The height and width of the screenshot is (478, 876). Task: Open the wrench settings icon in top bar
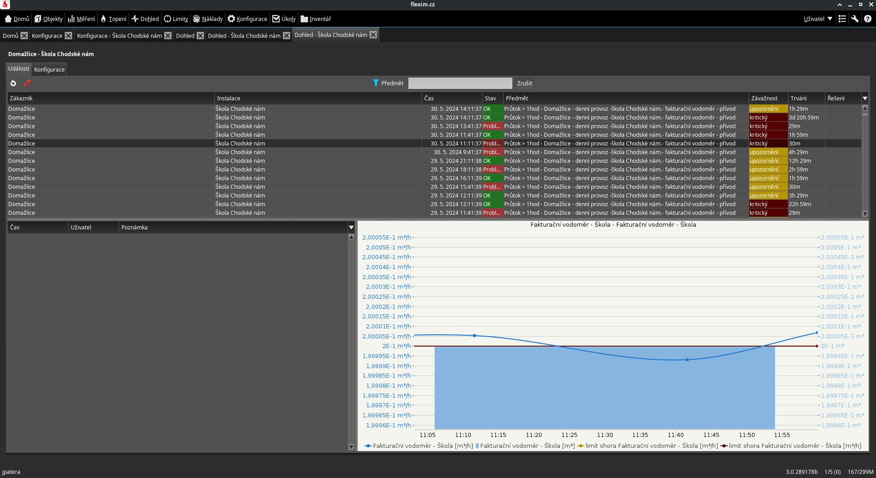pos(855,19)
